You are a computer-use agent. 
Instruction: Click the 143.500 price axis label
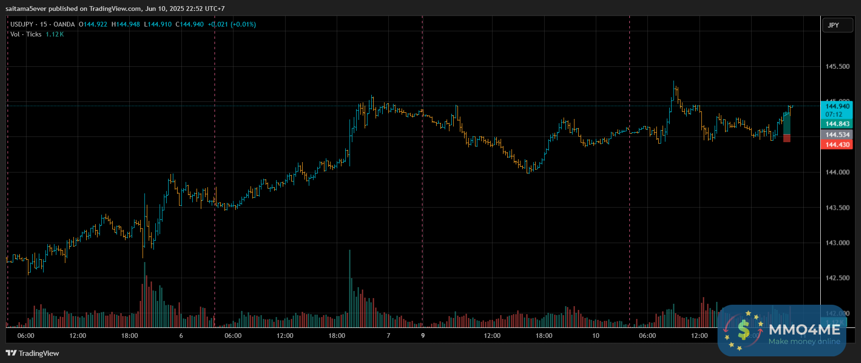tap(837, 208)
